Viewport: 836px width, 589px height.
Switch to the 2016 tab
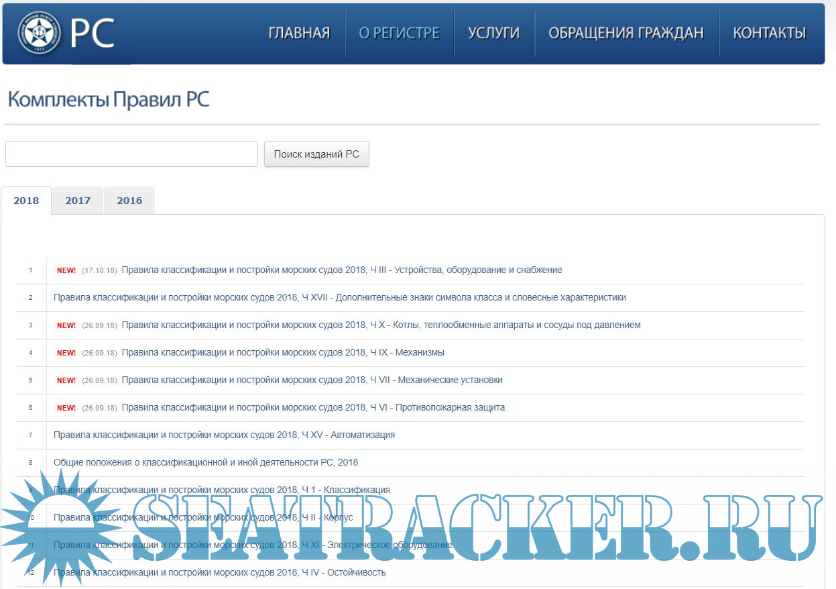pyautogui.click(x=129, y=201)
